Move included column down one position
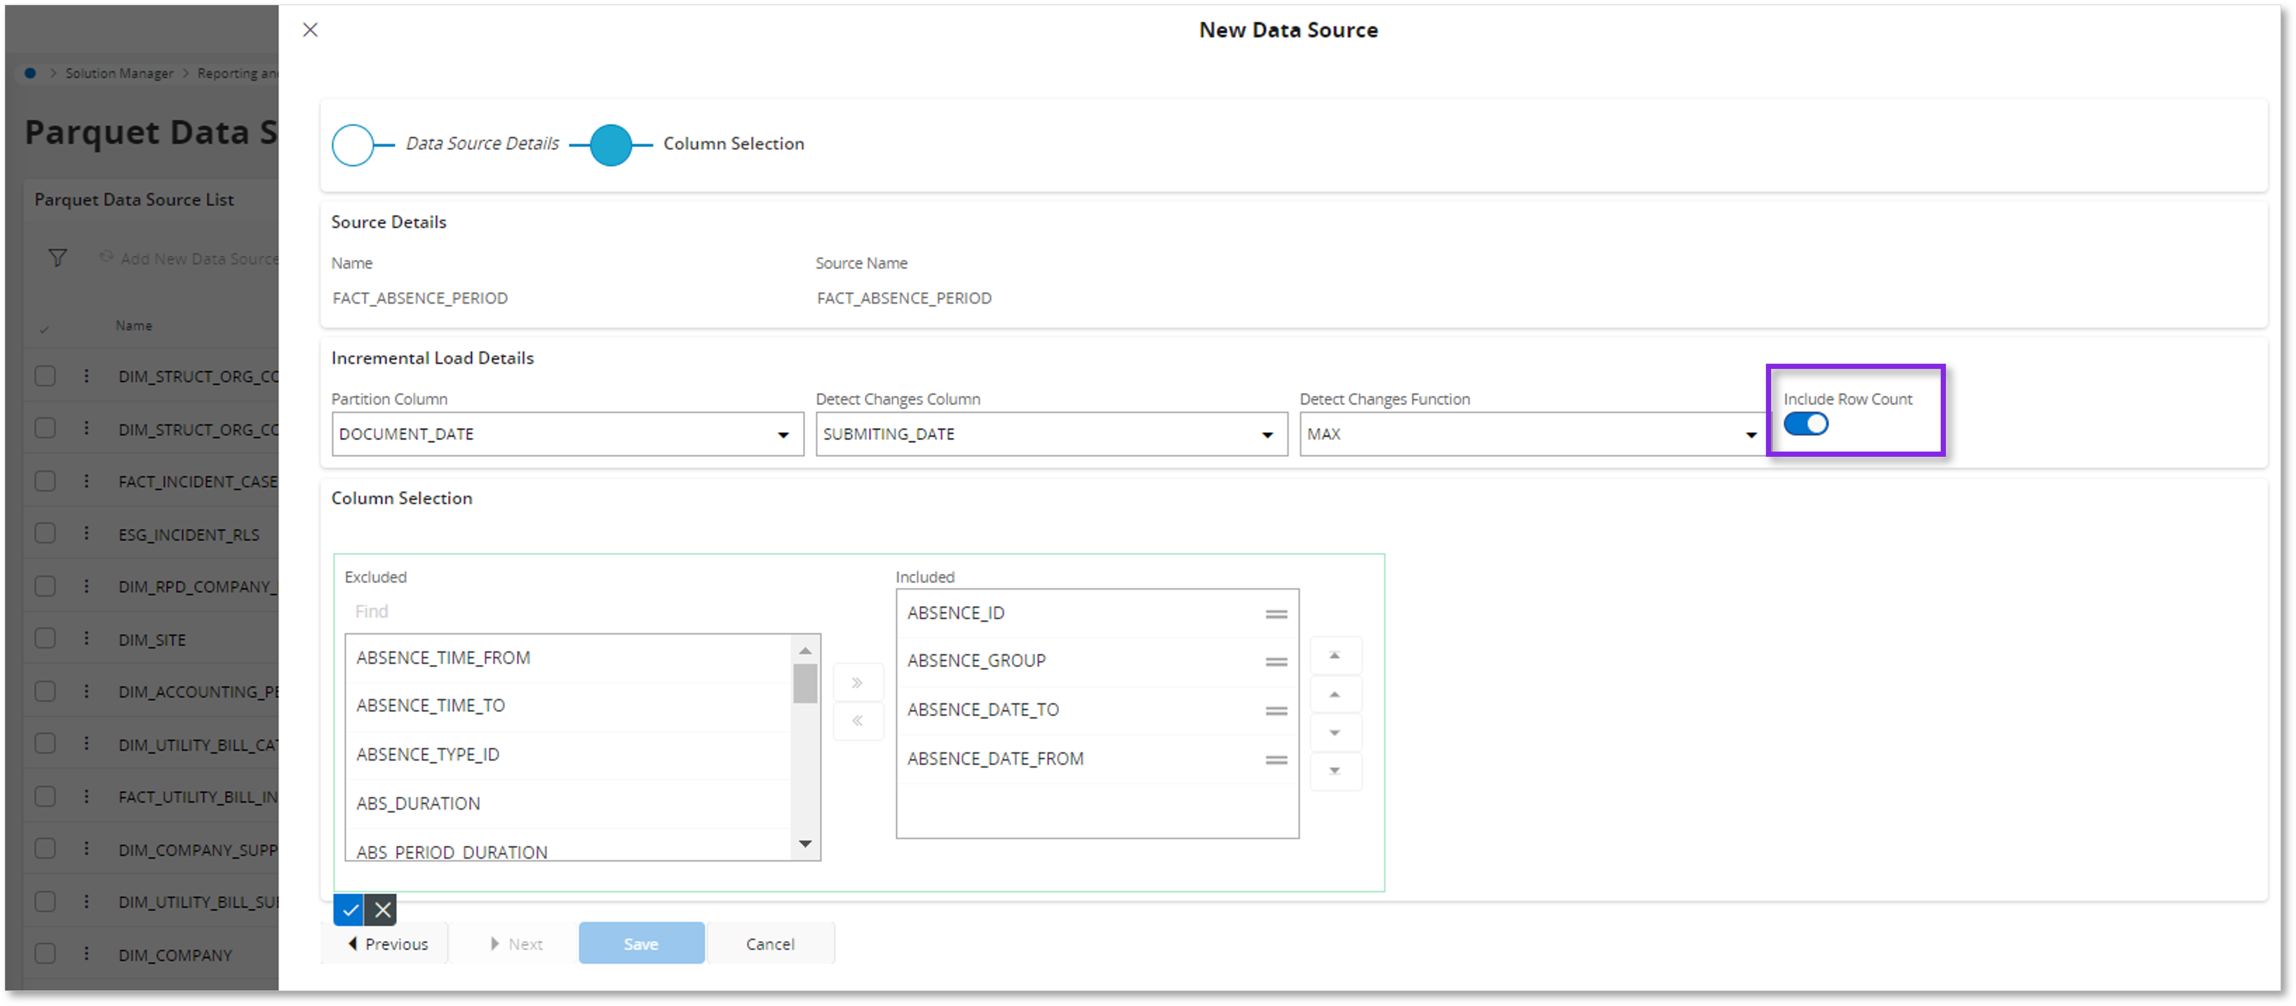This screenshot has height=1006, width=2296. 1335,733
